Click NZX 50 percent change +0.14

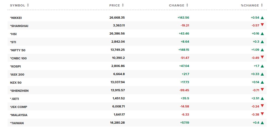[x=256, y=82]
